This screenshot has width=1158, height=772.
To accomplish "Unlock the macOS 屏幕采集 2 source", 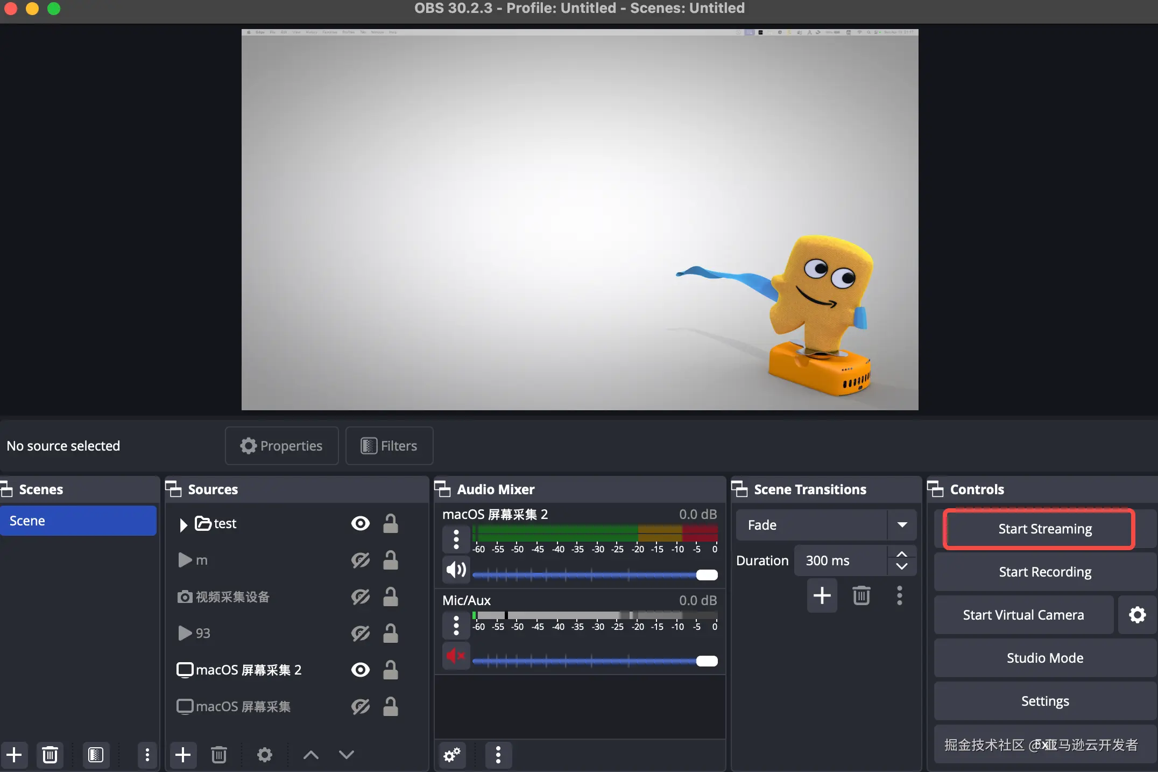I will [x=390, y=670].
